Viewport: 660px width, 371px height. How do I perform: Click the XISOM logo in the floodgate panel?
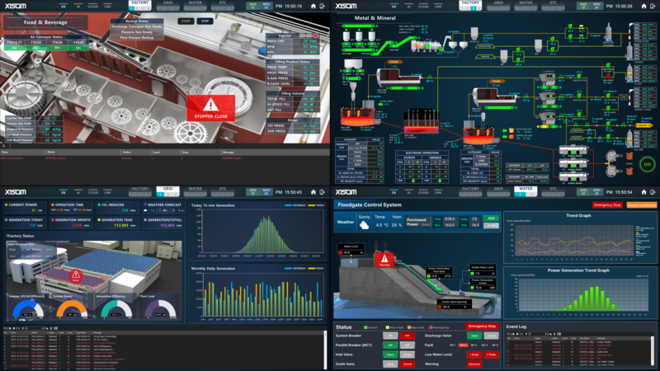pyautogui.click(x=346, y=190)
